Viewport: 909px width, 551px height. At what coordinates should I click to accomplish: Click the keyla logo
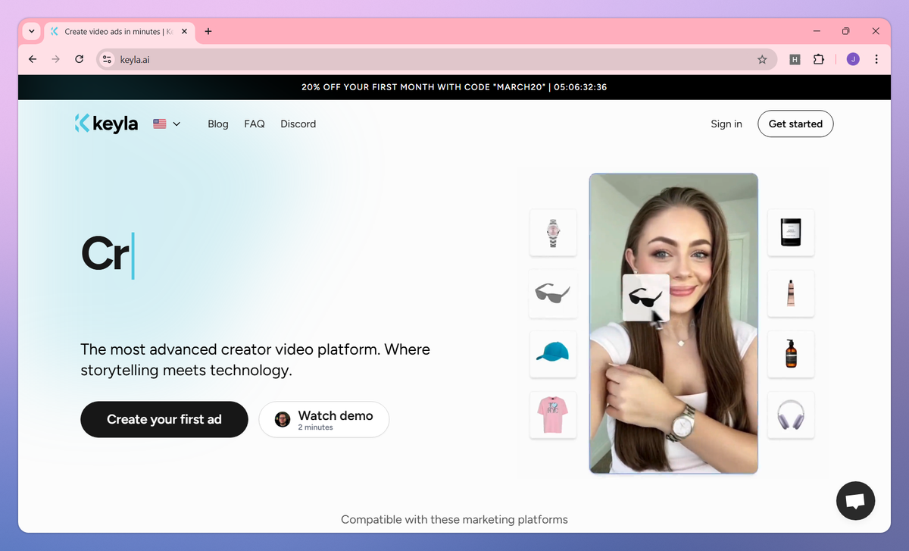tap(106, 124)
